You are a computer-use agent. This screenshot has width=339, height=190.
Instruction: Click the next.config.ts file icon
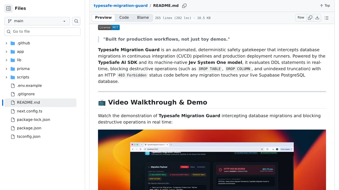13,111
